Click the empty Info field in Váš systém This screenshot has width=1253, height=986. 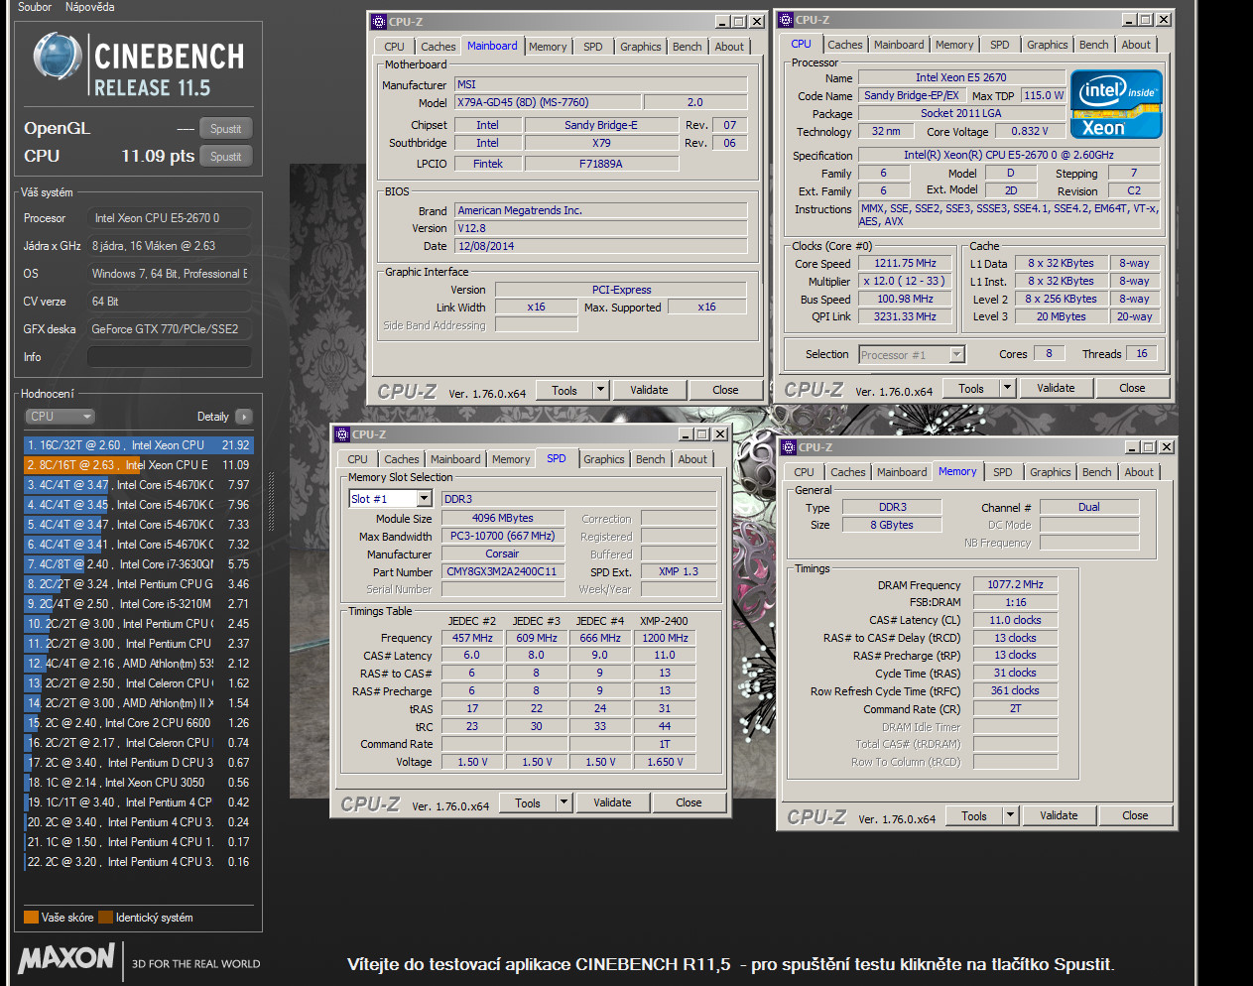coord(169,357)
